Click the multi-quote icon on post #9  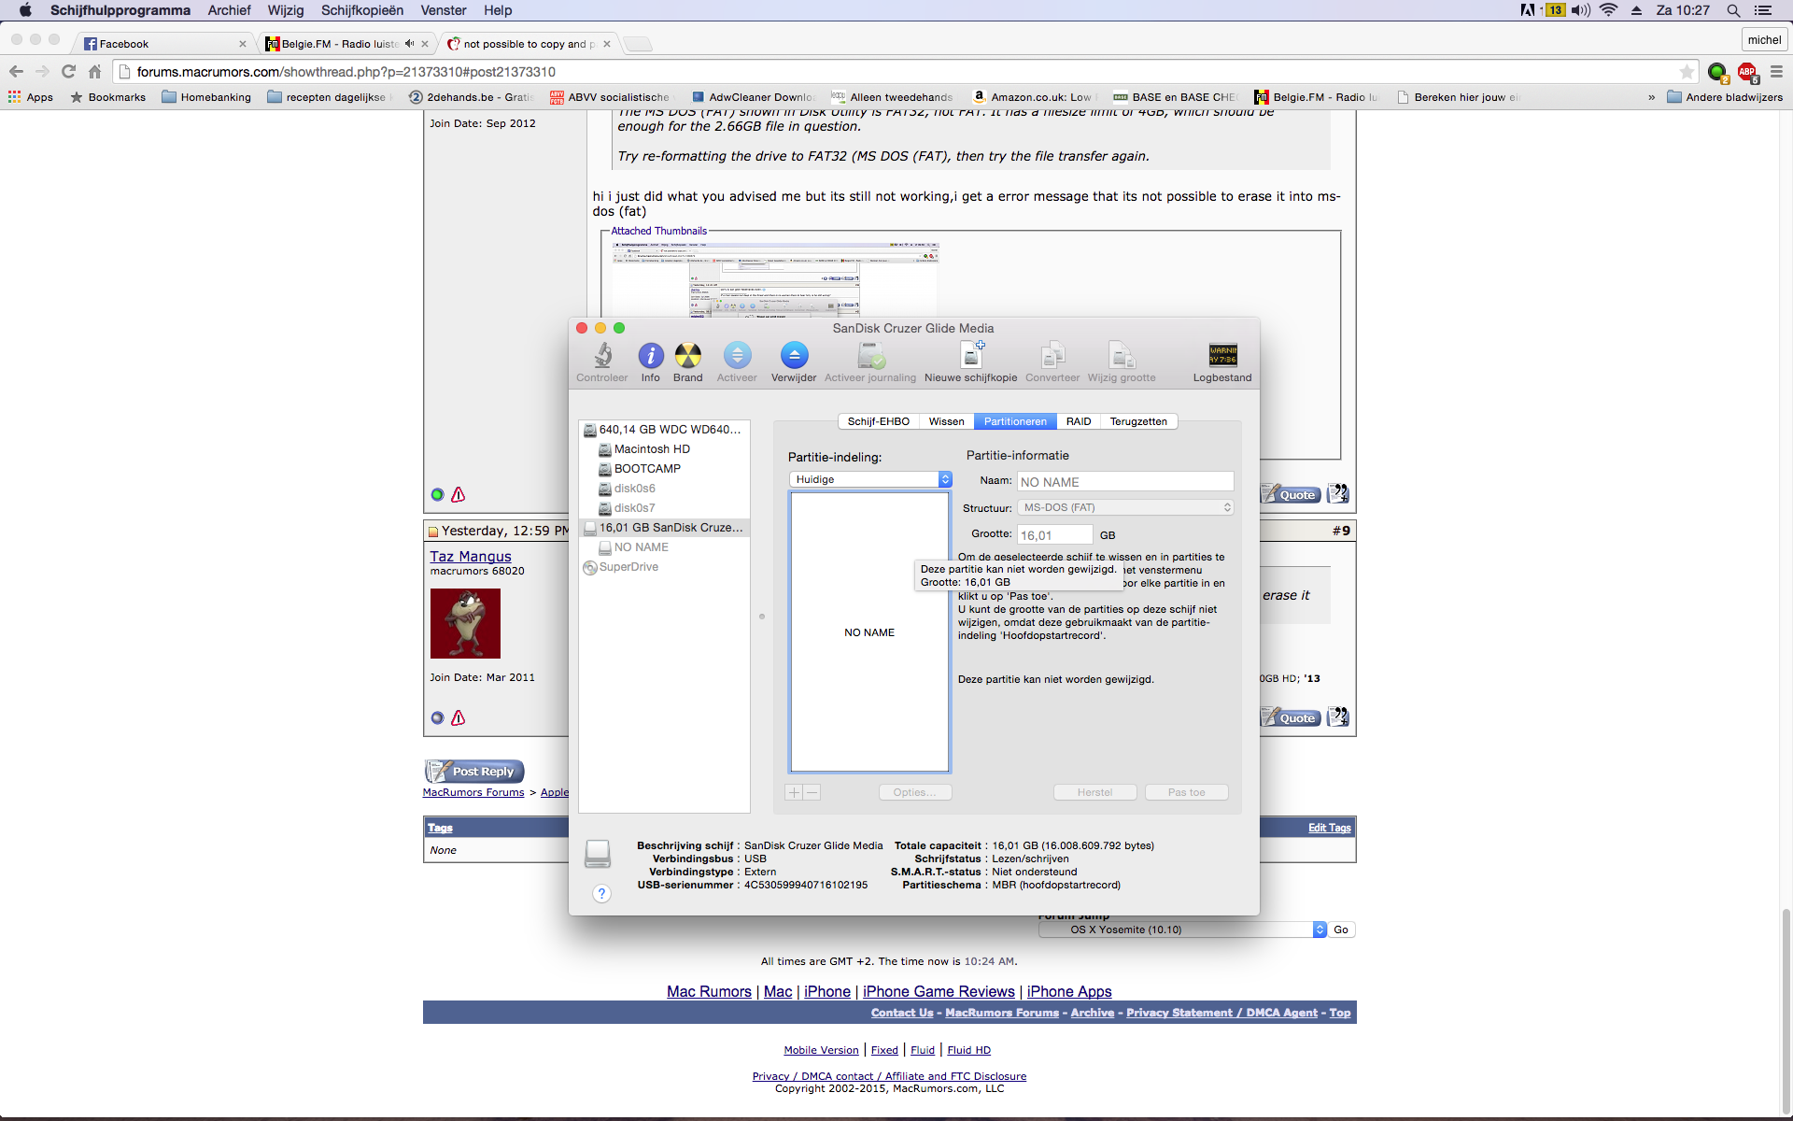pyautogui.click(x=1338, y=717)
